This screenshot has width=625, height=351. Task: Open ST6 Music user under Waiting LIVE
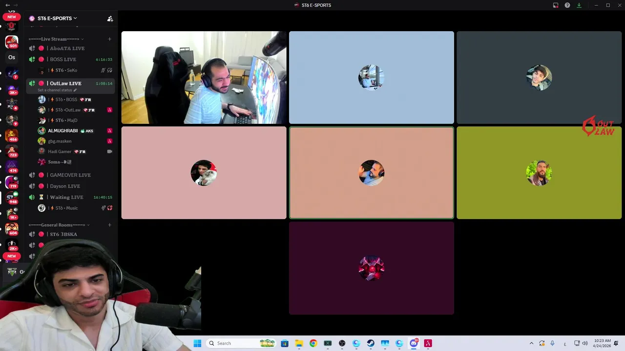76,208
